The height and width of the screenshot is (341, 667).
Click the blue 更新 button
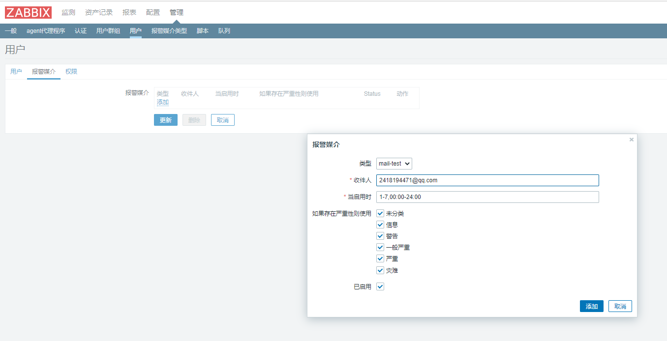[x=166, y=120]
